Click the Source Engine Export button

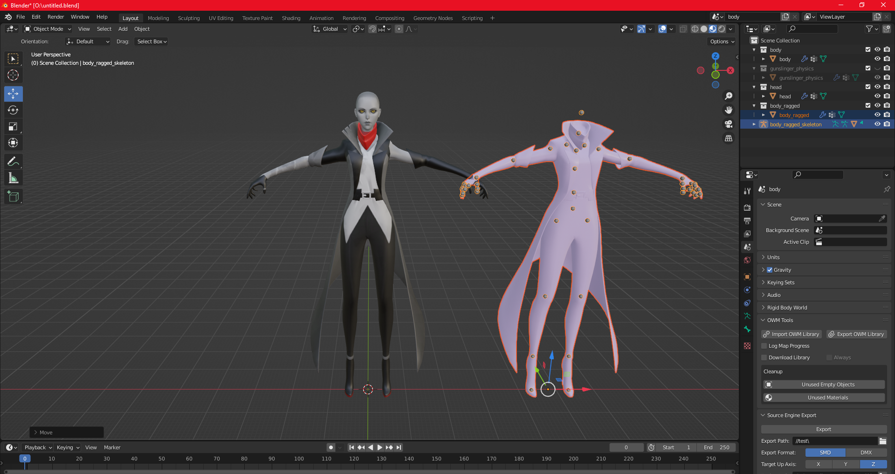[x=824, y=429]
